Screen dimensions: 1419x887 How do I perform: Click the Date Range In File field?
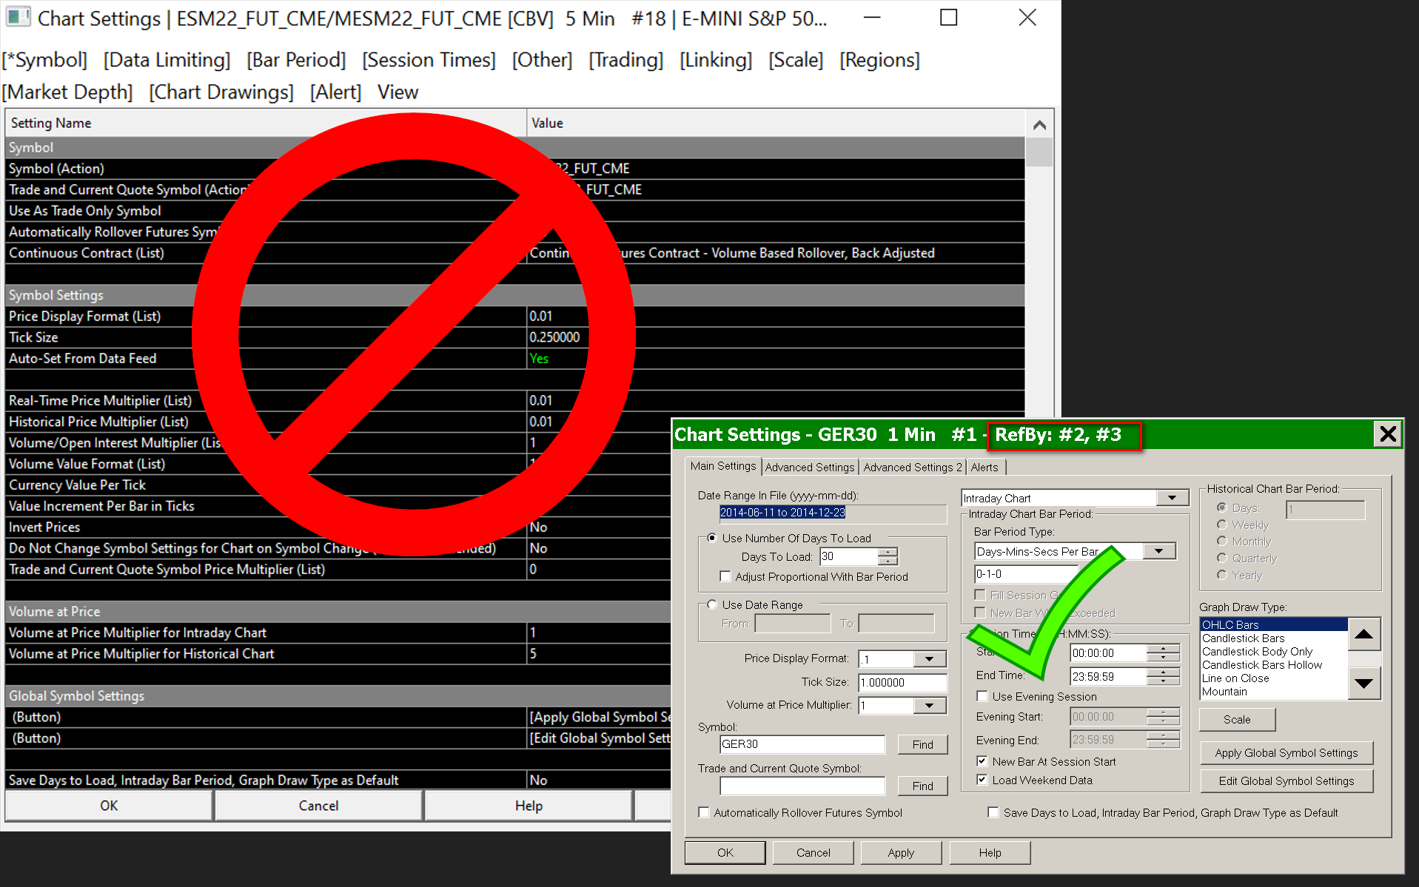(x=833, y=513)
